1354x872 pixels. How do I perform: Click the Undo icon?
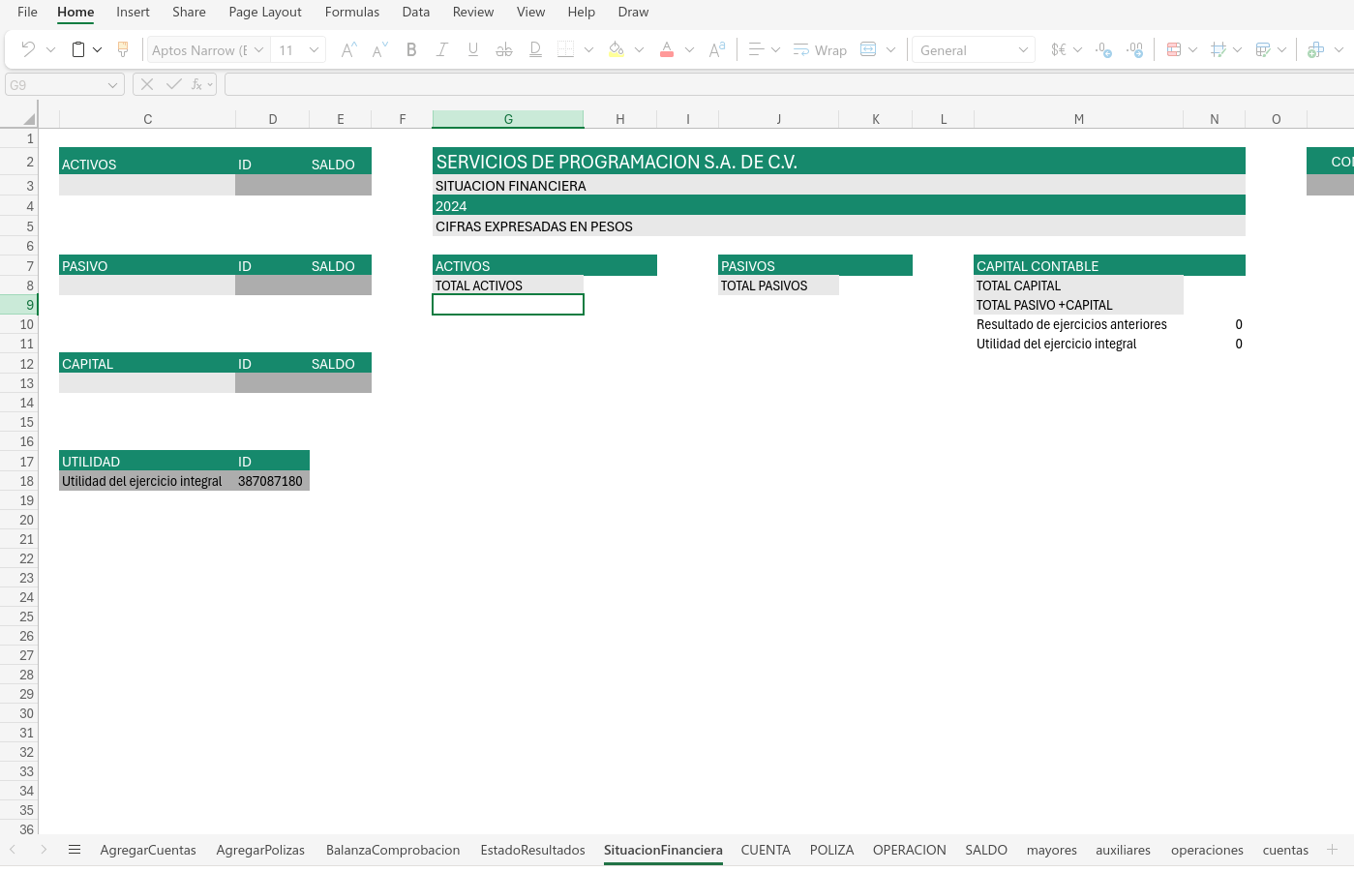28,49
